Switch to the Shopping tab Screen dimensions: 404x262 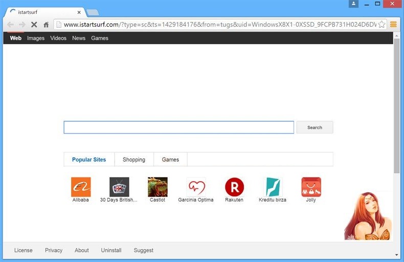point(134,159)
